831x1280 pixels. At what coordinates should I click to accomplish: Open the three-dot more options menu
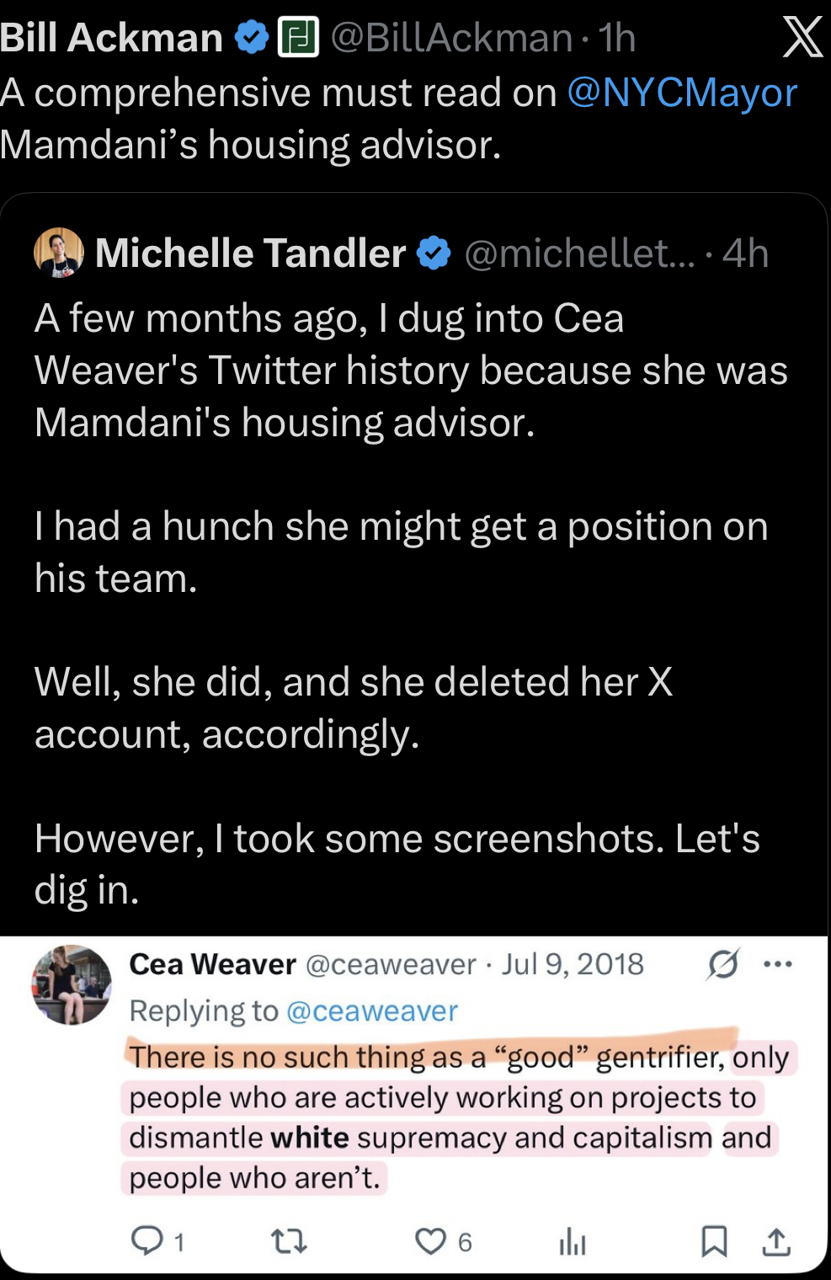777,964
